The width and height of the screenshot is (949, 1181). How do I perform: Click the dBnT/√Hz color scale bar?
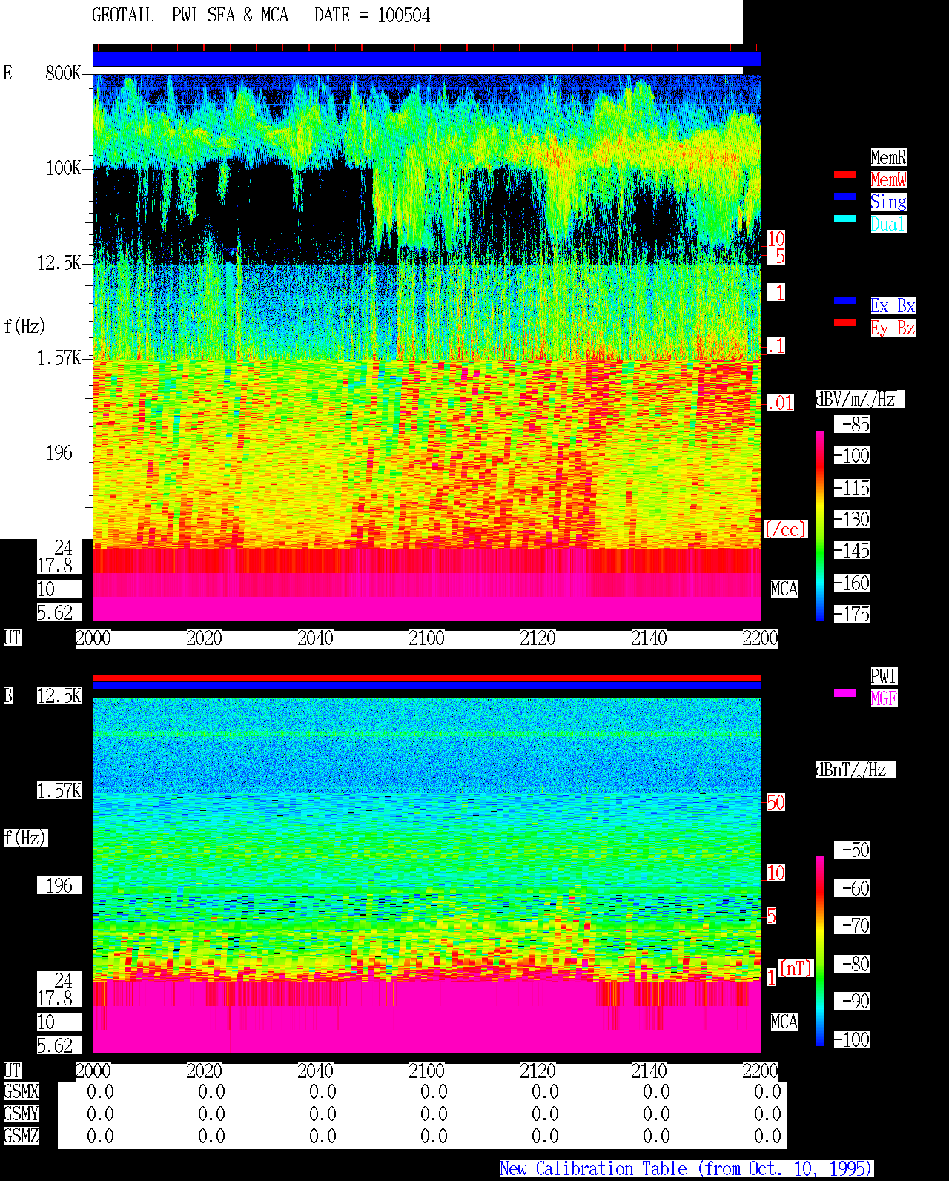(820, 951)
